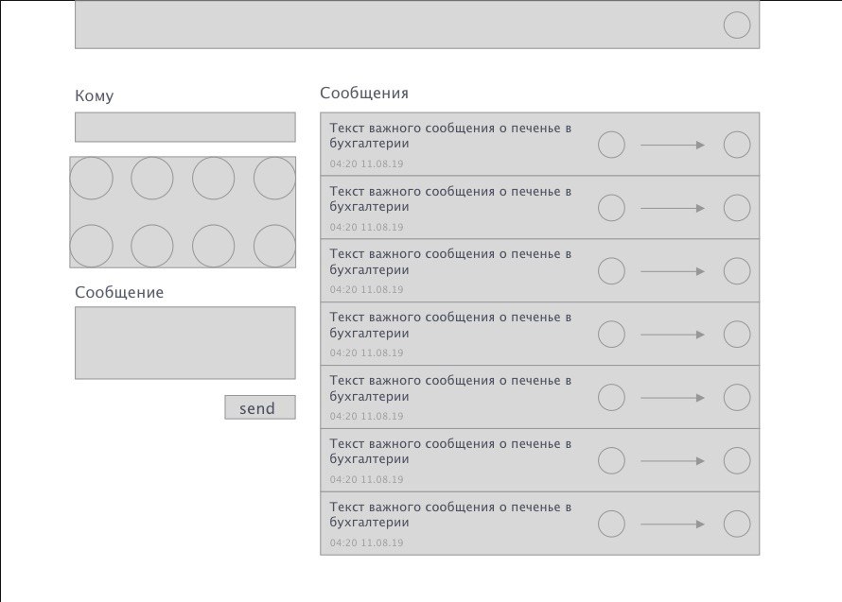Select the second avatar in the top row of the recipient grid
This screenshot has width=842, height=602.
point(152,178)
